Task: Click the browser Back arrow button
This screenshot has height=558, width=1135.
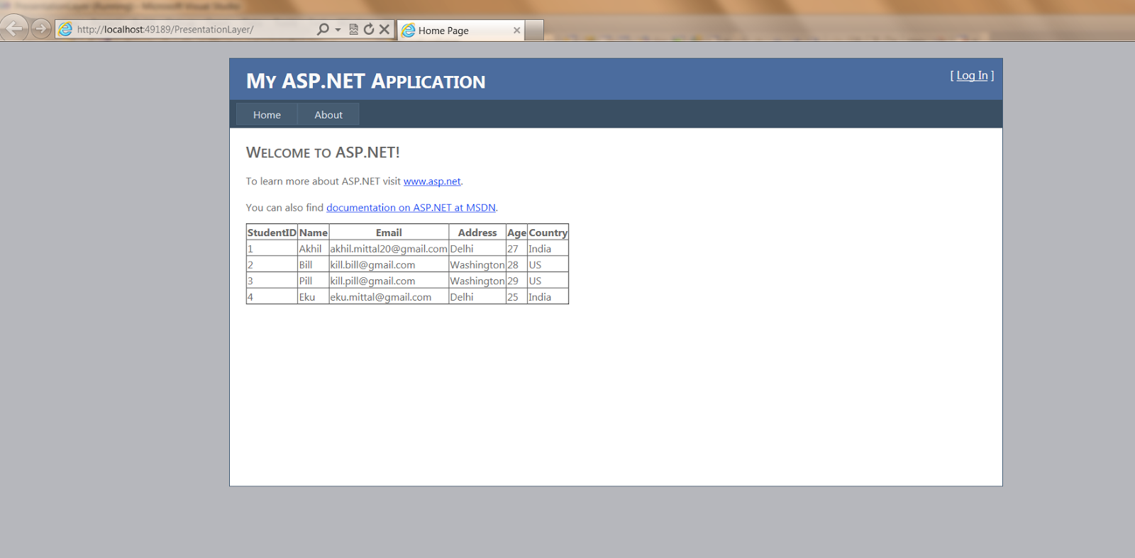Action: pos(13,29)
